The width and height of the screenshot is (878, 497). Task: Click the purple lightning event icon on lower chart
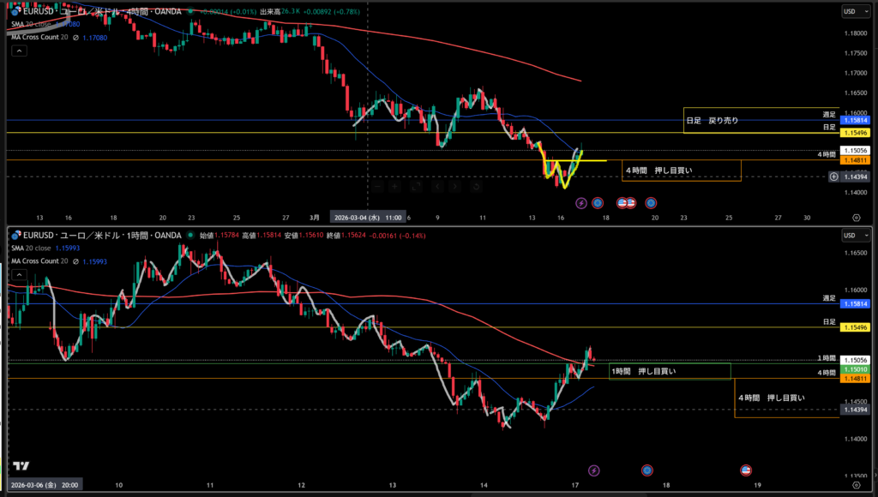594,470
